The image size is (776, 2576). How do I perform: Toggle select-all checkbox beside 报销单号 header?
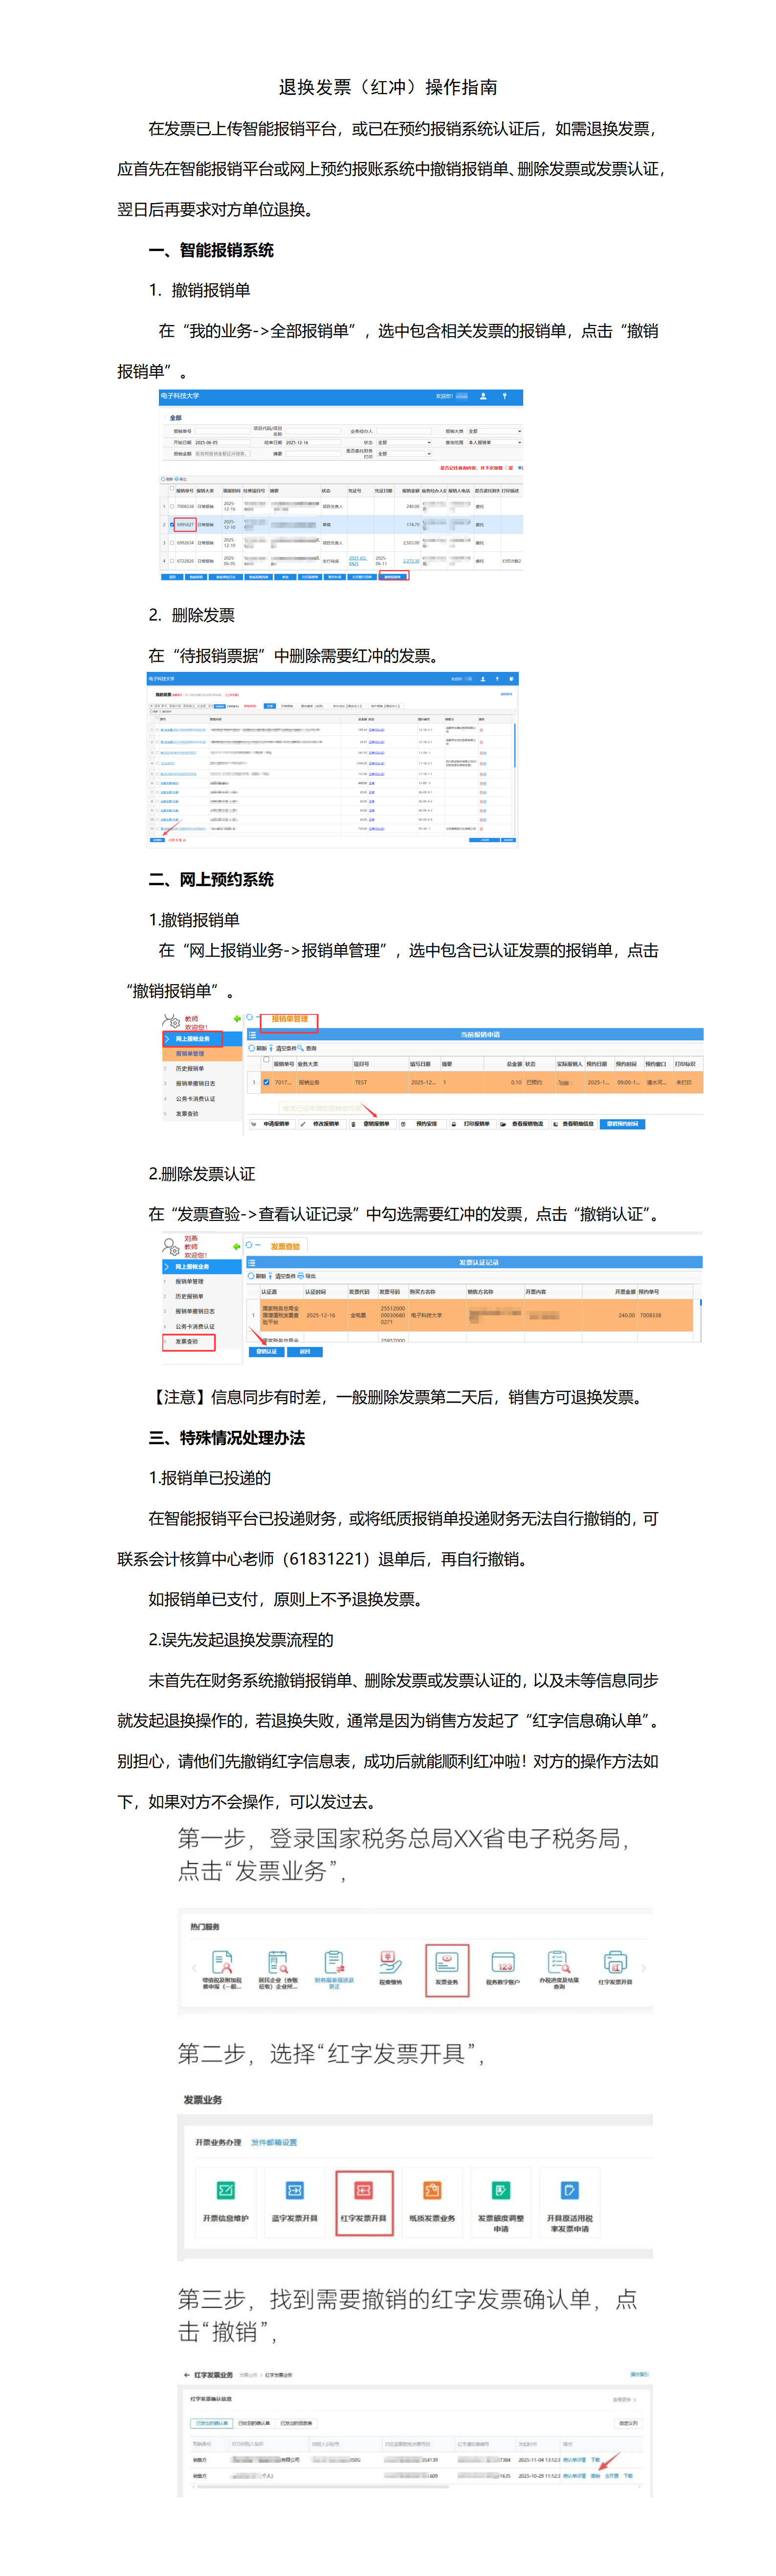pyautogui.click(x=172, y=490)
